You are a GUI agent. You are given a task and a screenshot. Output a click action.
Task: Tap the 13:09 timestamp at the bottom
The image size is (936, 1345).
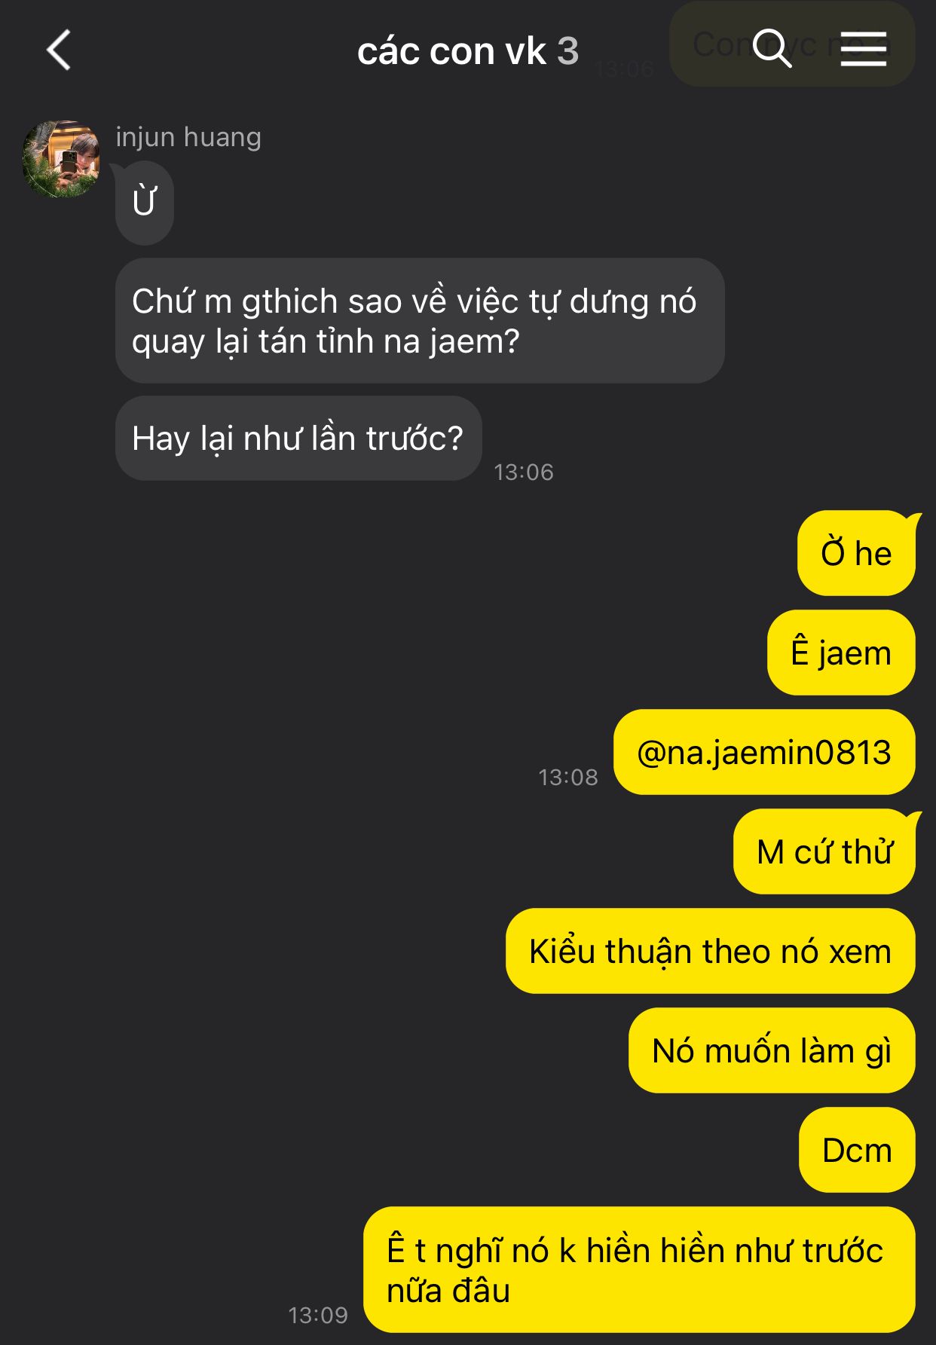pyautogui.click(x=318, y=1315)
